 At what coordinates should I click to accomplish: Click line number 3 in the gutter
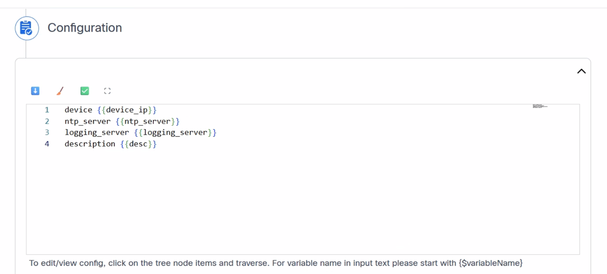point(47,133)
